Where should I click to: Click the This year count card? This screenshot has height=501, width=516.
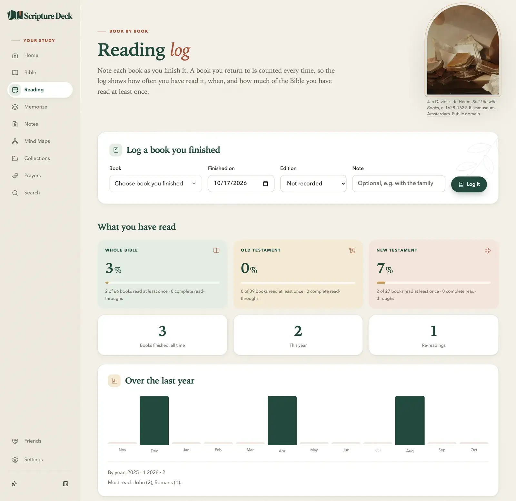click(x=298, y=335)
